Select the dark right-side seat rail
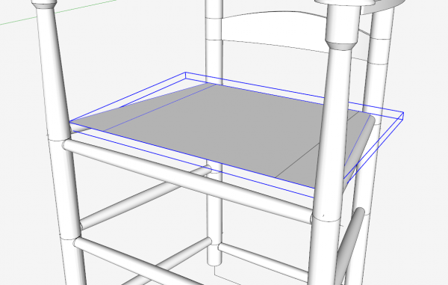Screen dimensions: 448x285 pos(358,149)
